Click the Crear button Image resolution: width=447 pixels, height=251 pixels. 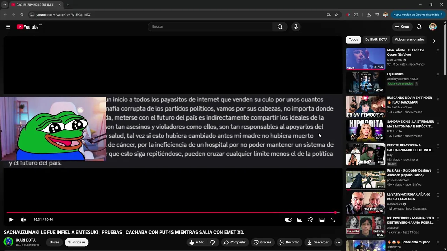pyautogui.click(x=402, y=27)
